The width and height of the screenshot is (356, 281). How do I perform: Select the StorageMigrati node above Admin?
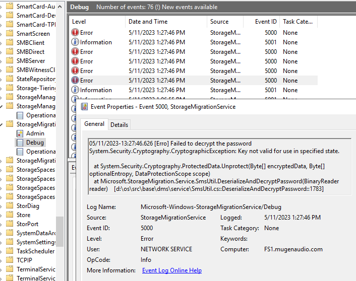pyautogui.click(x=36, y=124)
